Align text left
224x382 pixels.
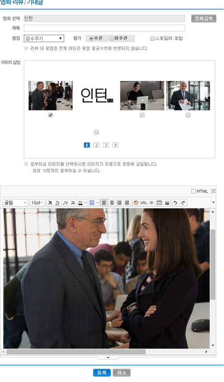[x=104, y=203]
